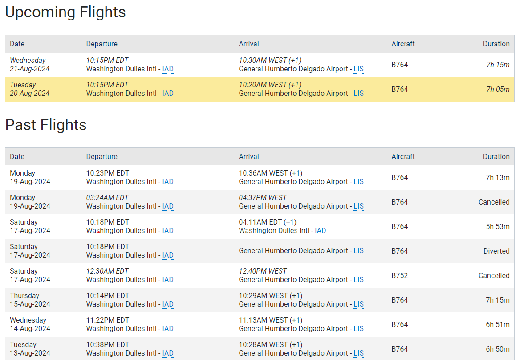Select the 7h 05m duration in highlighted row
The width and height of the screenshot is (520, 360).
pyautogui.click(x=498, y=89)
